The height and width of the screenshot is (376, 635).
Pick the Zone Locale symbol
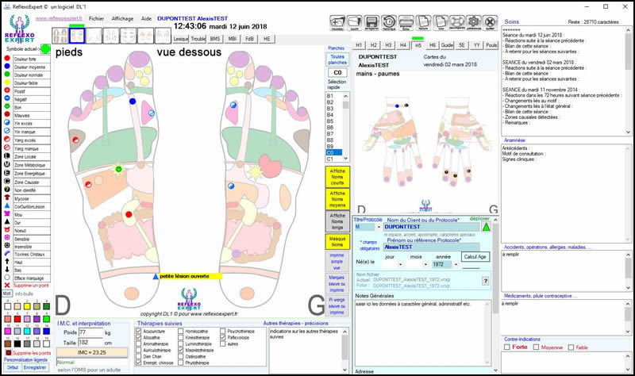(7, 158)
